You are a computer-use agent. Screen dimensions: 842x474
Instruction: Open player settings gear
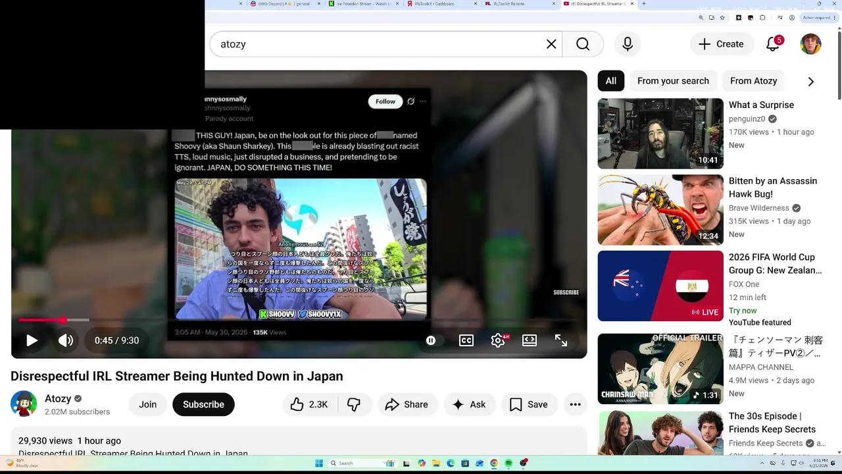(498, 340)
